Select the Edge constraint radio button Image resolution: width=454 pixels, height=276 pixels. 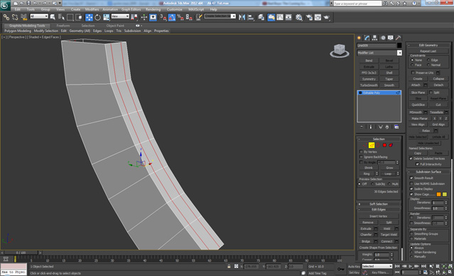[428, 60]
